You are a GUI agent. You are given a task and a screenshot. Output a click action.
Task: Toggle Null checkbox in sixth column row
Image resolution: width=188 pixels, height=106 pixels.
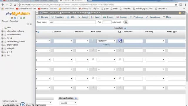[x=93, y=87]
